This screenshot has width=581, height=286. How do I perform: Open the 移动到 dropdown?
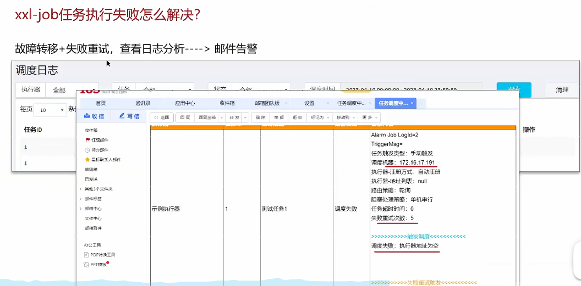pos(345,117)
